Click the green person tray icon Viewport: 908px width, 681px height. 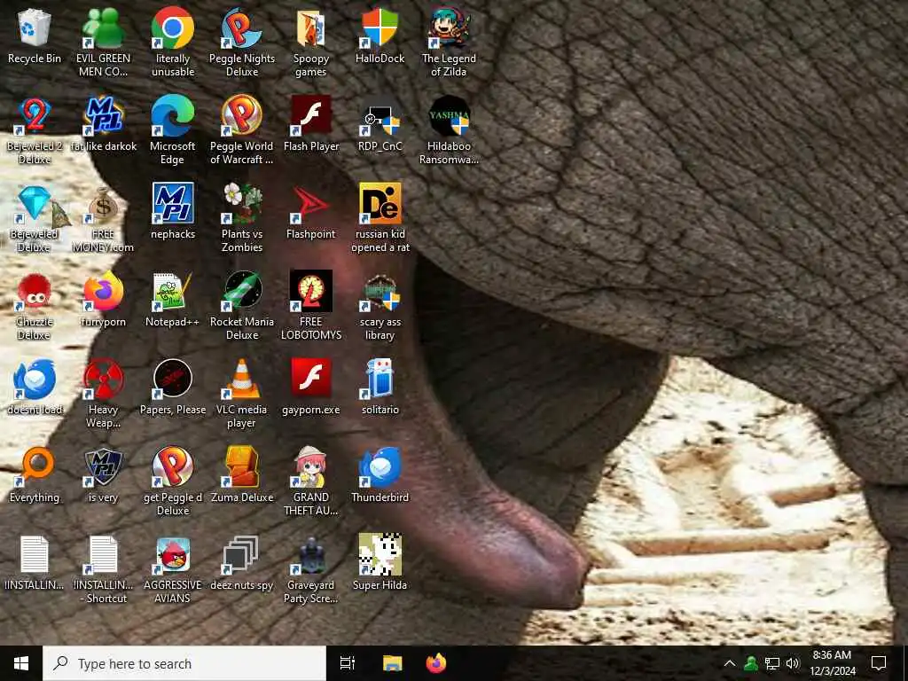tap(751, 663)
